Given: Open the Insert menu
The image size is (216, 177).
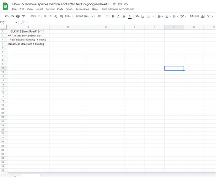Looking at the screenshot, I should tap(39, 9).
